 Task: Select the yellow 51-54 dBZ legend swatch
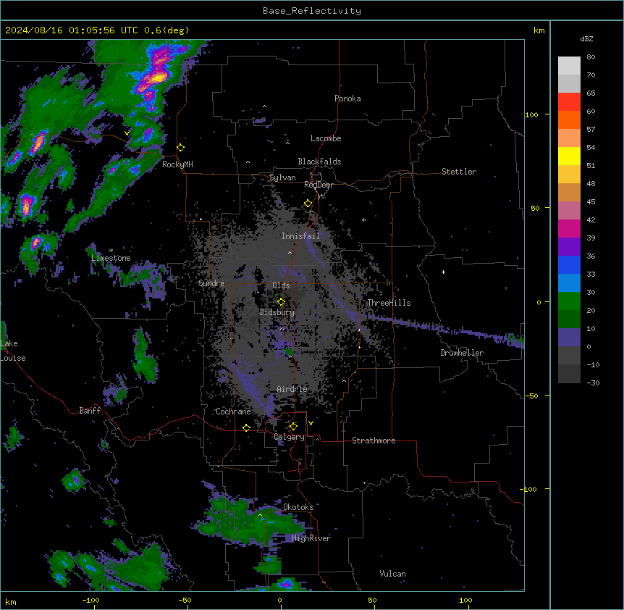[569, 156]
